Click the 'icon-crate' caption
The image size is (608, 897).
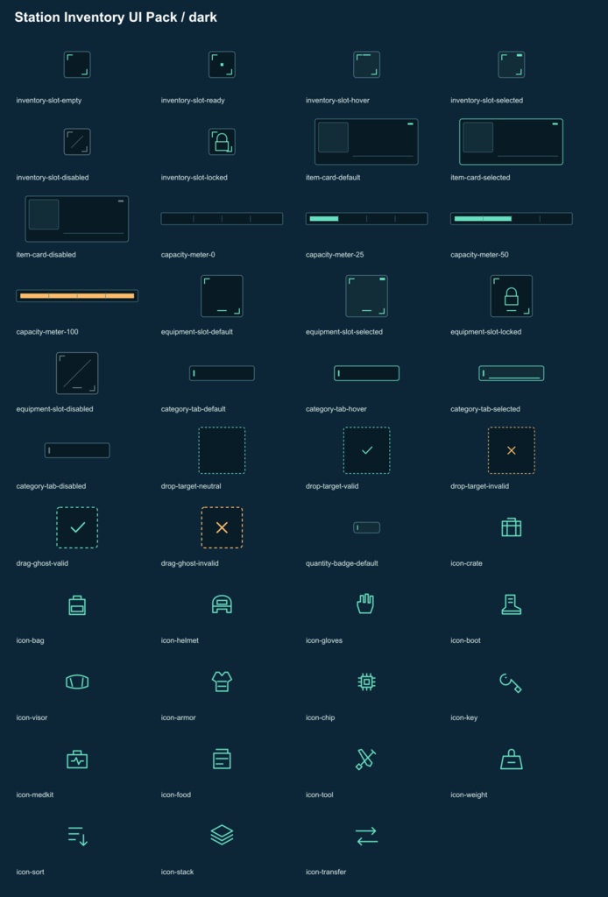[466, 563]
